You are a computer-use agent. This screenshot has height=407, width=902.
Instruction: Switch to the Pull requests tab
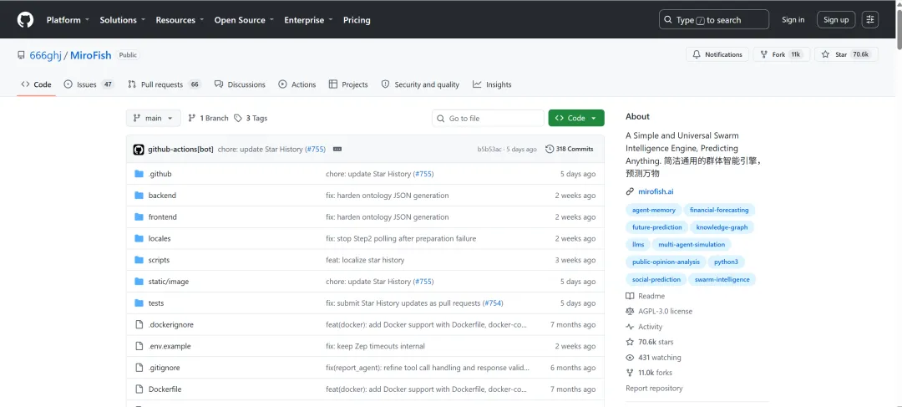point(164,84)
